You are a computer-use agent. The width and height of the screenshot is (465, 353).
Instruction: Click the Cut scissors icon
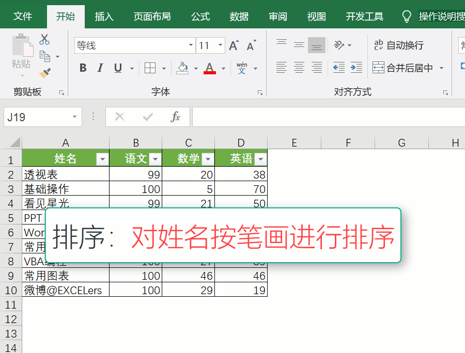44,39
